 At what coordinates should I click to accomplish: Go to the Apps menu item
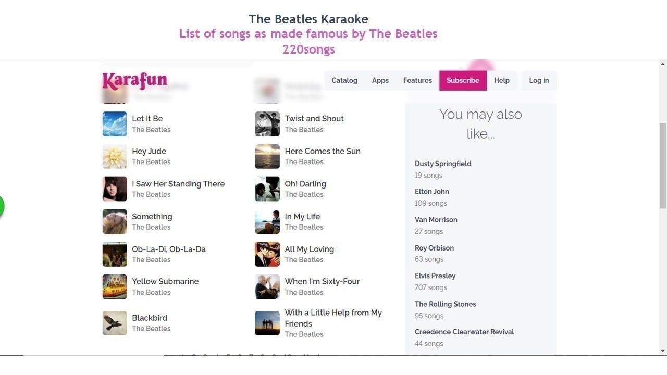[x=380, y=80]
